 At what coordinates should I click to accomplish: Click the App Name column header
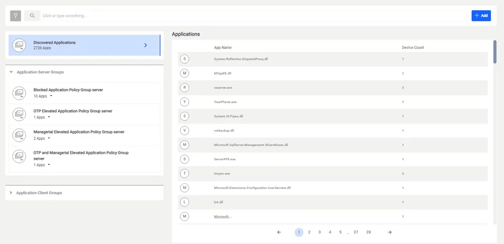pyautogui.click(x=223, y=47)
